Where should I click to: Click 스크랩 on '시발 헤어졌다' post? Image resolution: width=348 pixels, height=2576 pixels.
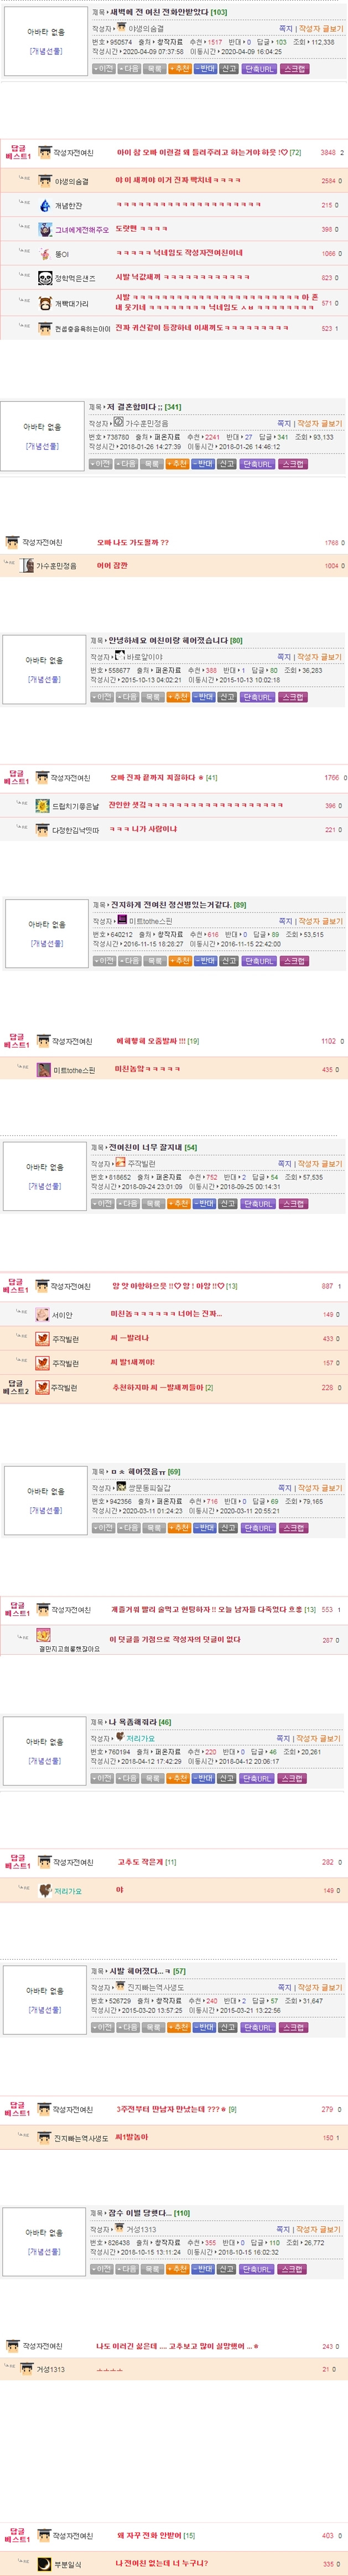pos(293,2027)
